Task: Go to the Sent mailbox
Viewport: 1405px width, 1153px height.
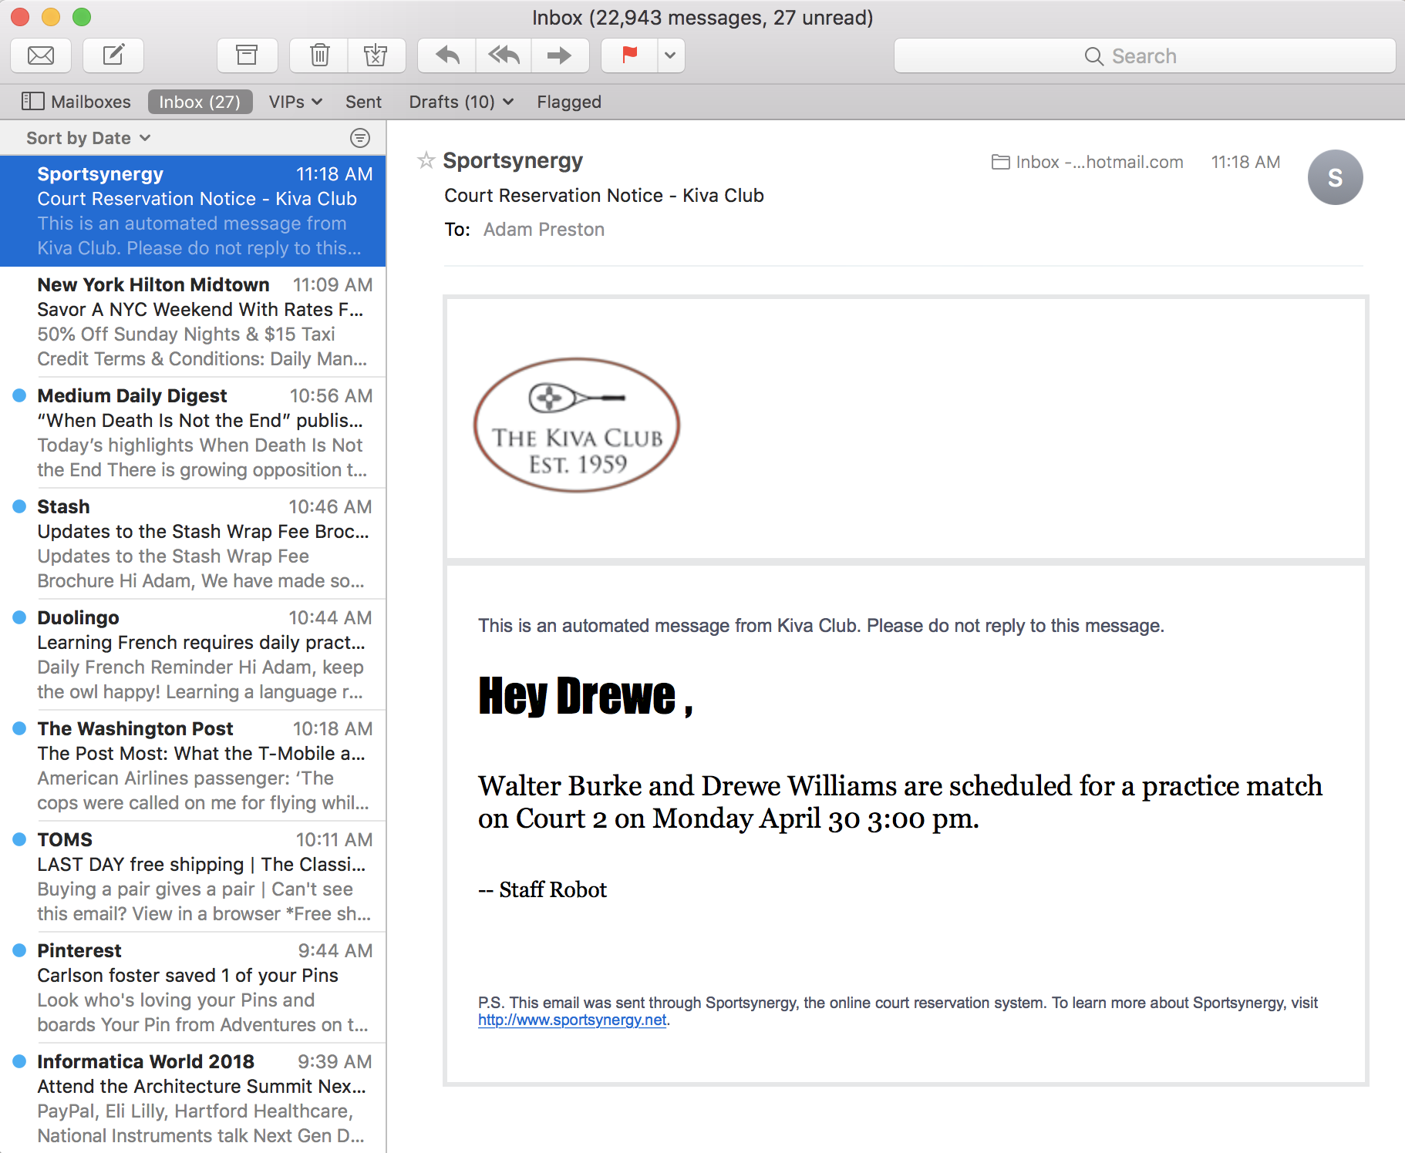Action: point(363,102)
